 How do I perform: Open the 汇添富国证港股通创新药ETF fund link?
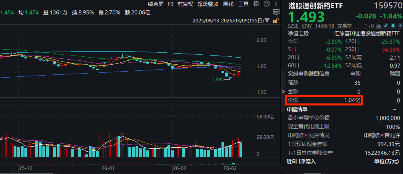[x=367, y=34]
